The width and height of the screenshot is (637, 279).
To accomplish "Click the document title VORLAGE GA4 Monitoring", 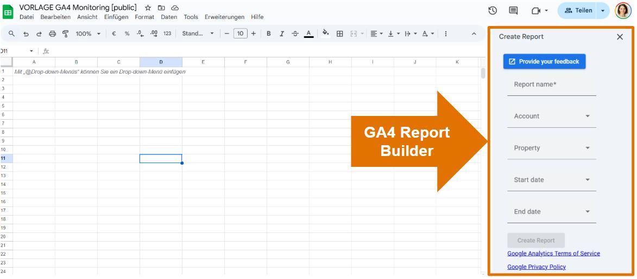I will 78,8.
